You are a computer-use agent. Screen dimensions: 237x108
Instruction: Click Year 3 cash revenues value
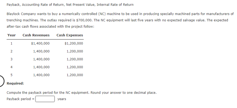[x=41, y=59]
